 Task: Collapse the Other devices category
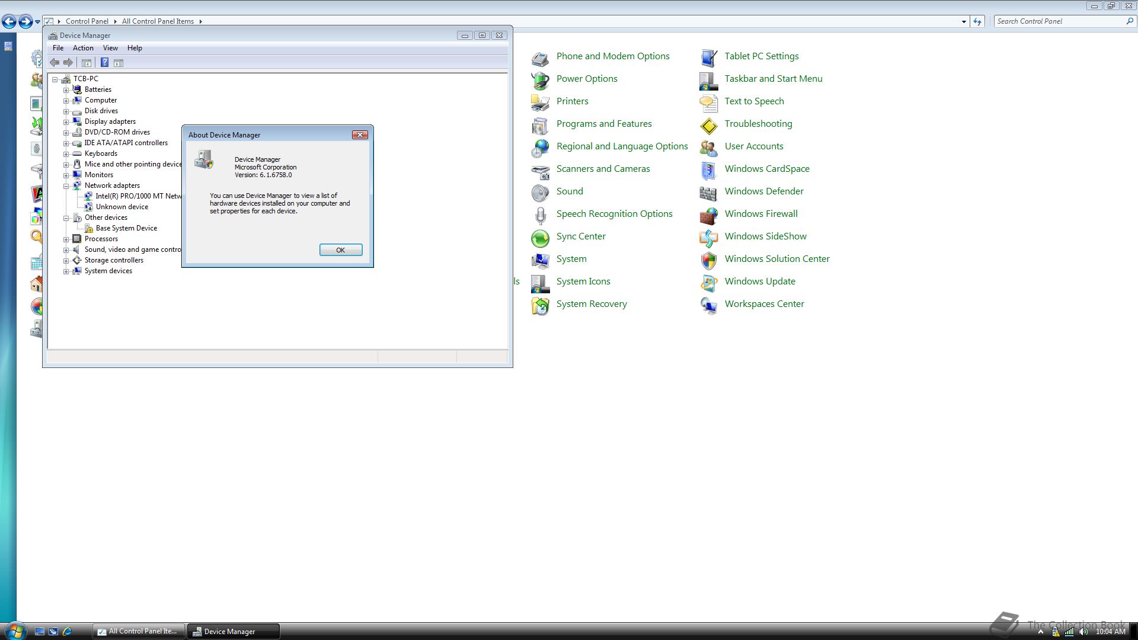click(x=66, y=218)
